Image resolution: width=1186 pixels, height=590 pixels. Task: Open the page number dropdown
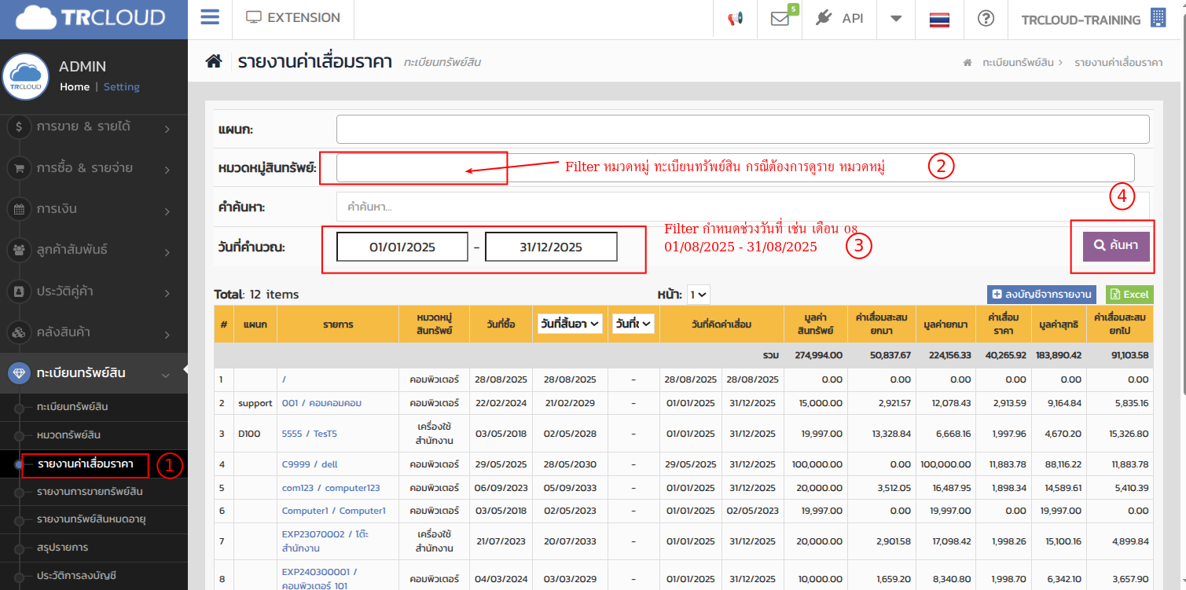698,295
